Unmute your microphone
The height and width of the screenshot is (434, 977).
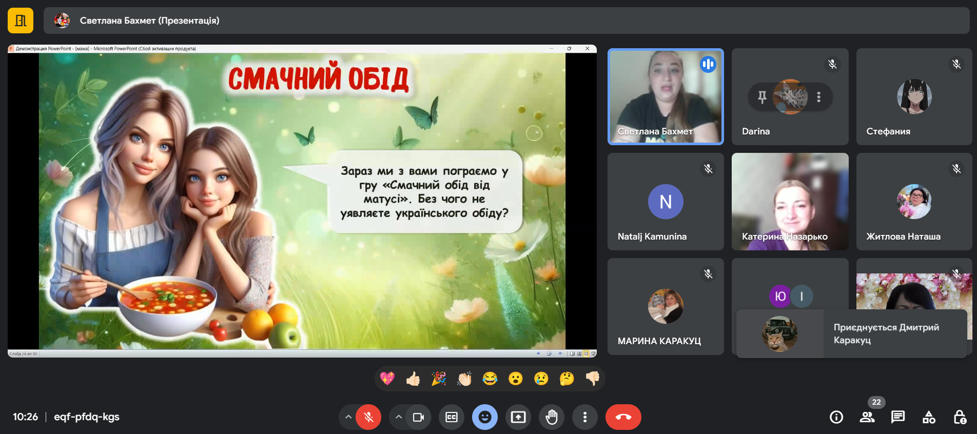pyautogui.click(x=368, y=417)
